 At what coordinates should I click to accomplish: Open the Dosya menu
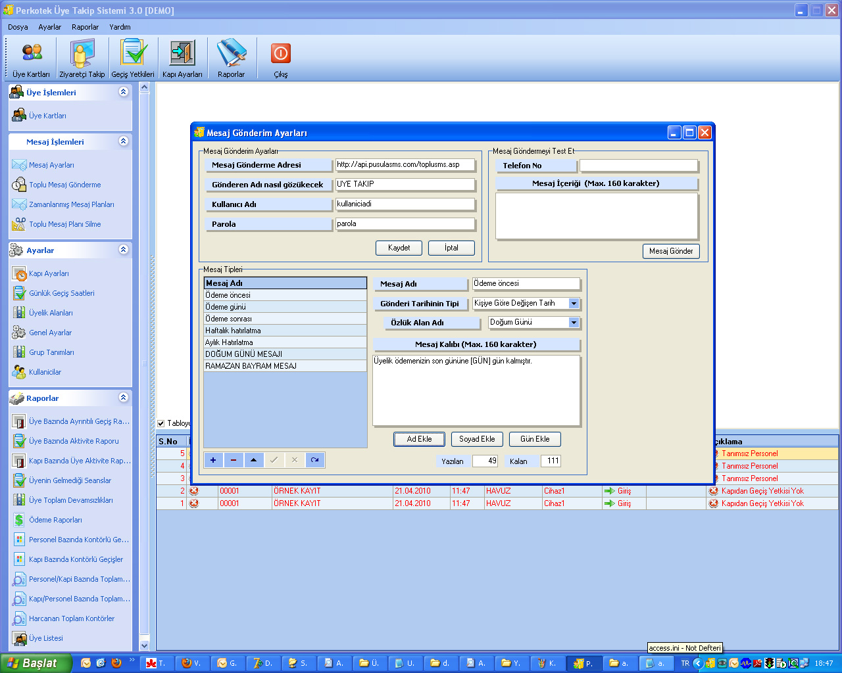(18, 27)
